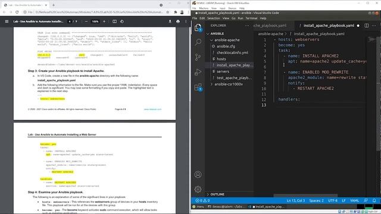Select install_apache_play... file in Explorer
Viewport: 381px width, 214px height.
[x=235, y=65]
